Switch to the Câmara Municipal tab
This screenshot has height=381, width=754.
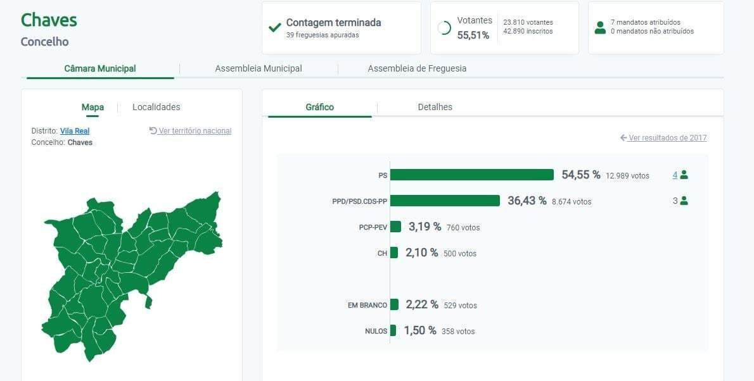pos(100,69)
